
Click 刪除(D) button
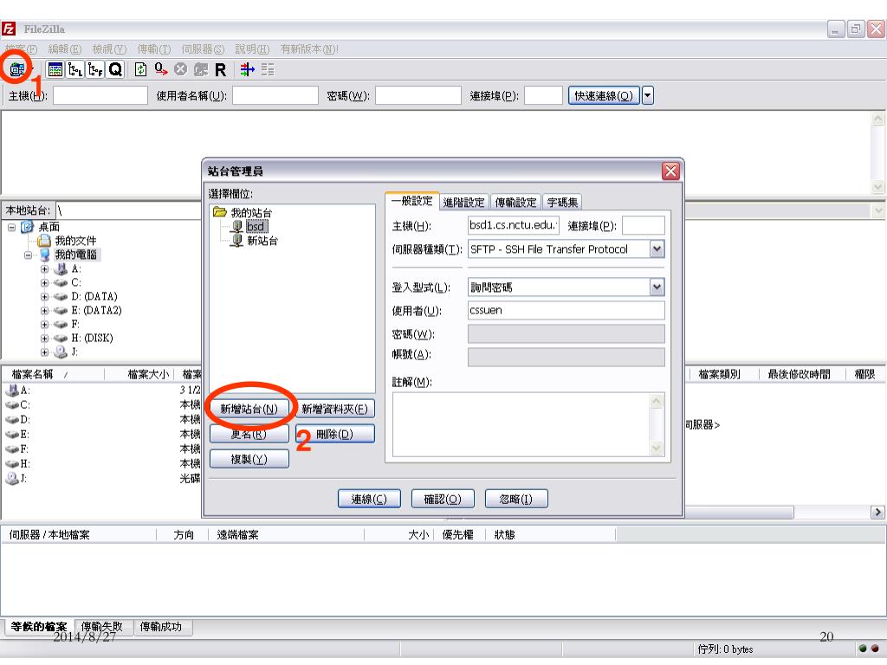335,435
